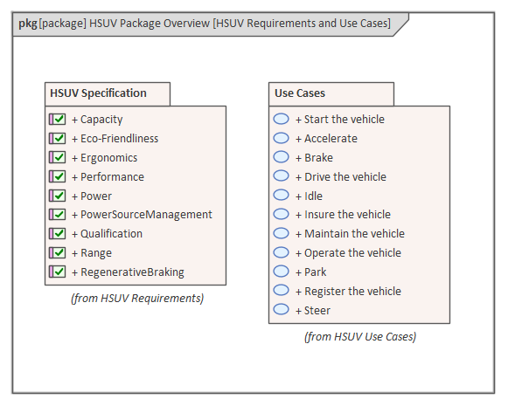Select the use case ellipse for Accelerate
The width and height of the screenshot is (508, 406).
[x=281, y=138]
